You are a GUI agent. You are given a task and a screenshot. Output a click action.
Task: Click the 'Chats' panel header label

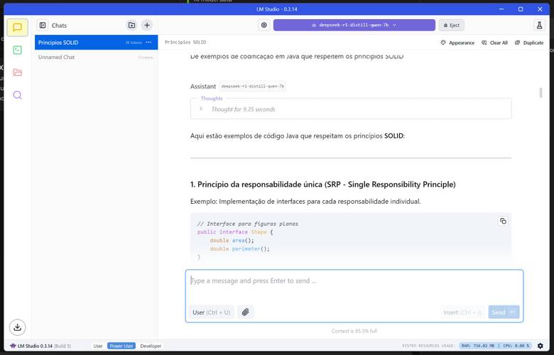click(x=59, y=26)
